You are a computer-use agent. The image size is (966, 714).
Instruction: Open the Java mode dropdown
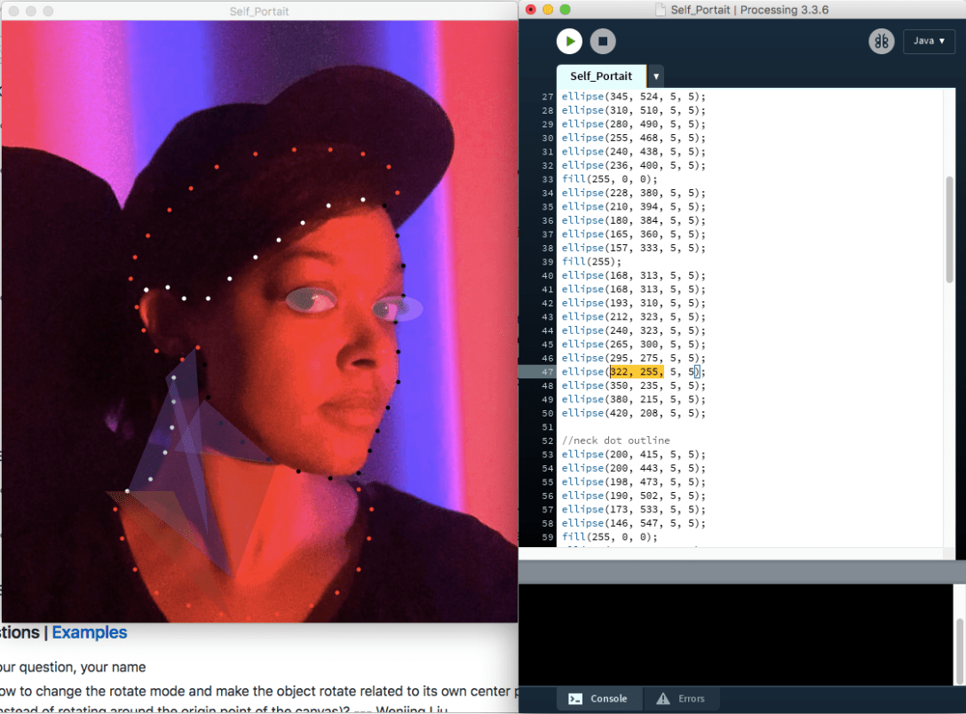[929, 41]
